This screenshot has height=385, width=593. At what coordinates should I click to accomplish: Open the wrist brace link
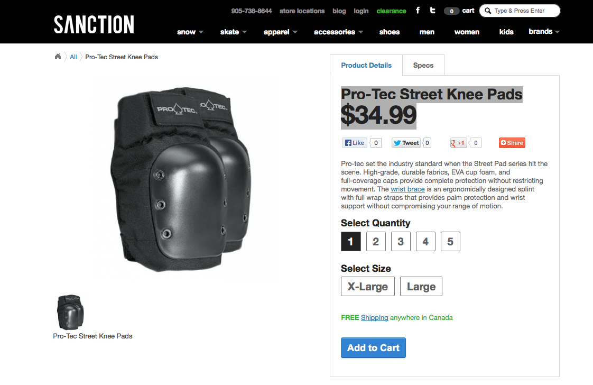coord(407,189)
